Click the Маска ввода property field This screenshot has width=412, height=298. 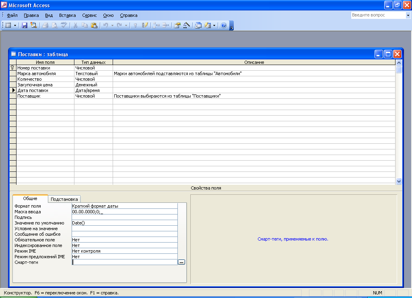point(124,212)
